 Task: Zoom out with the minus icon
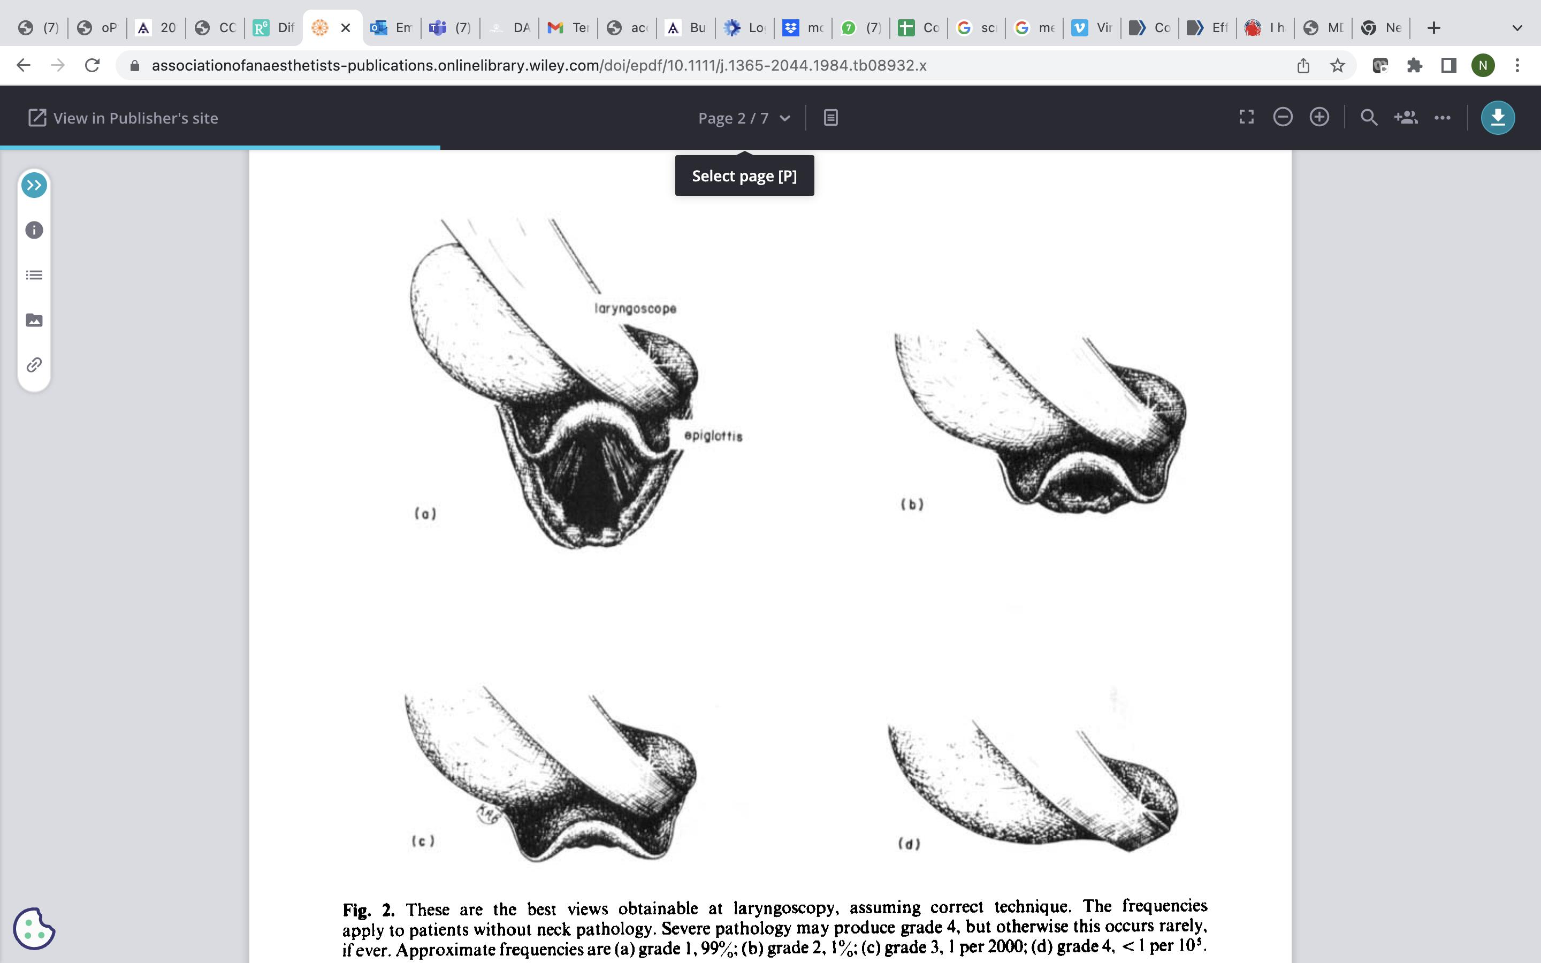[1283, 117]
